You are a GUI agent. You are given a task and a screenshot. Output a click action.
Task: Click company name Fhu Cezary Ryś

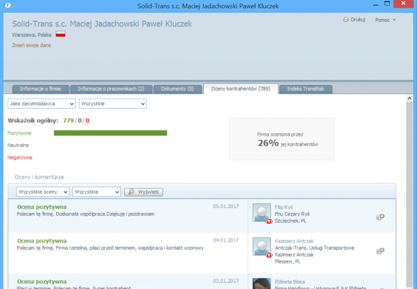(292, 214)
